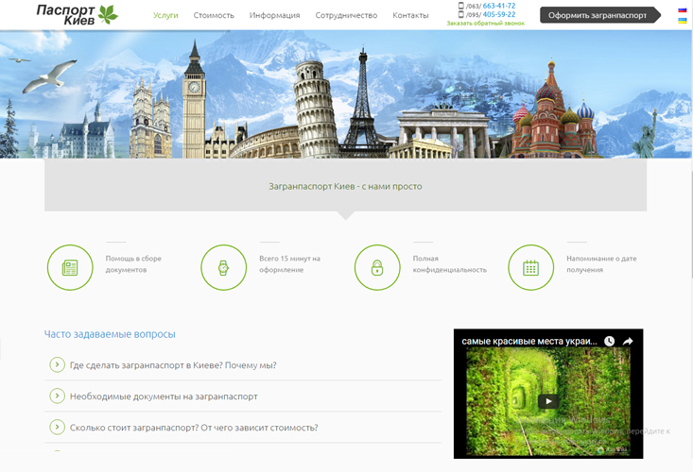Click Напоминание о дате получения text
The width and height of the screenshot is (693, 472).
tap(601, 263)
